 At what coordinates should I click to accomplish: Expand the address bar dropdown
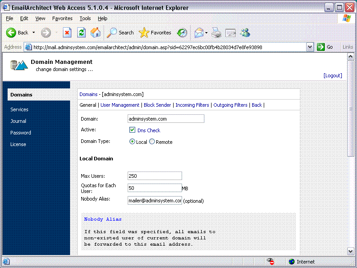(310, 47)
